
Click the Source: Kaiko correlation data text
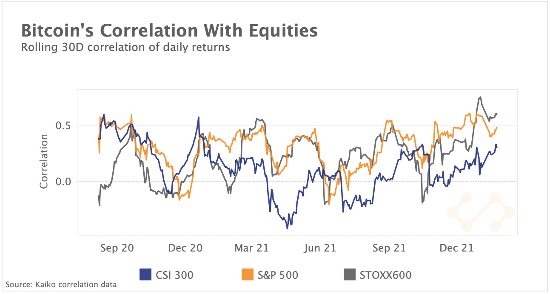point(61,285)
